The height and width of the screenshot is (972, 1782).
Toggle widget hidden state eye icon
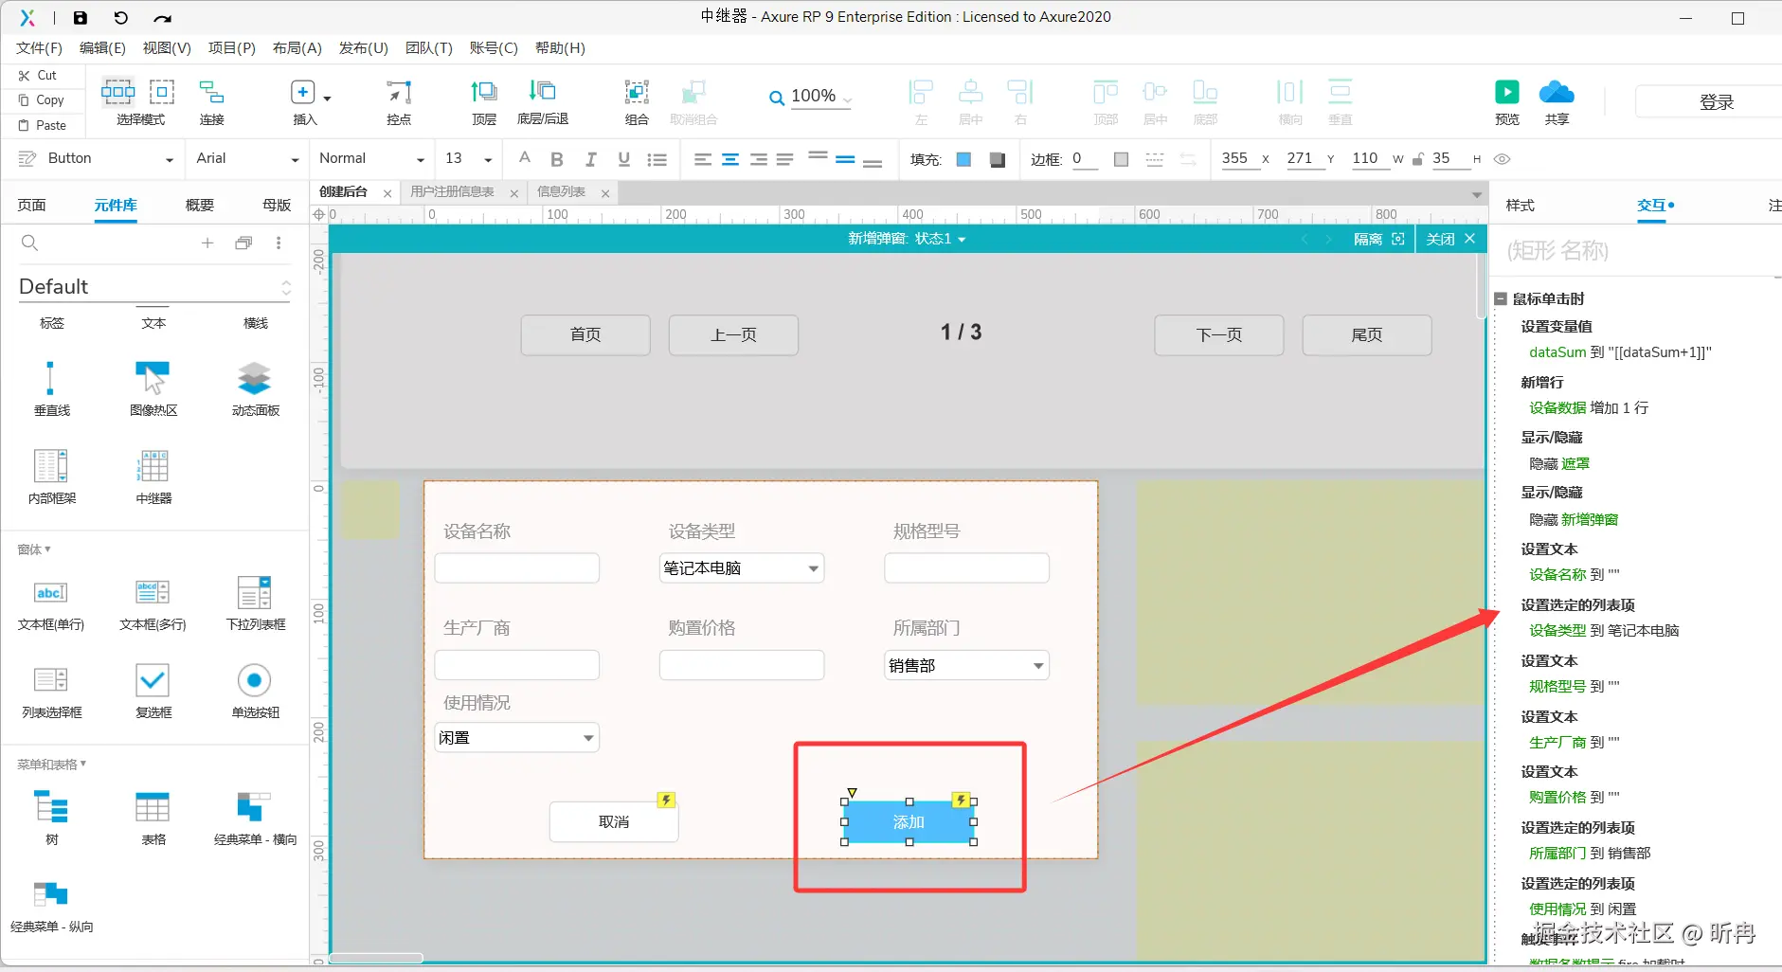[x=1502, y=159]
